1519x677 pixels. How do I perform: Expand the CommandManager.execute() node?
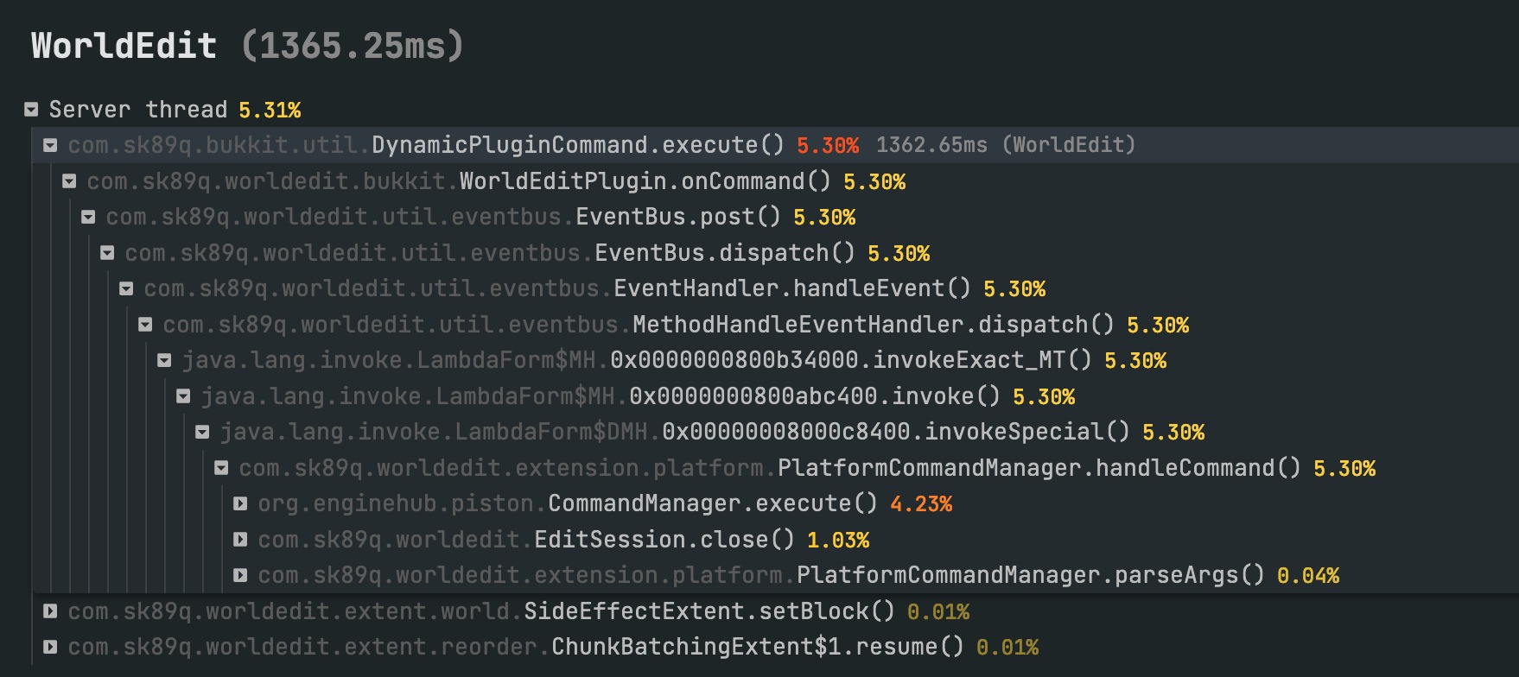click(240, 503)
